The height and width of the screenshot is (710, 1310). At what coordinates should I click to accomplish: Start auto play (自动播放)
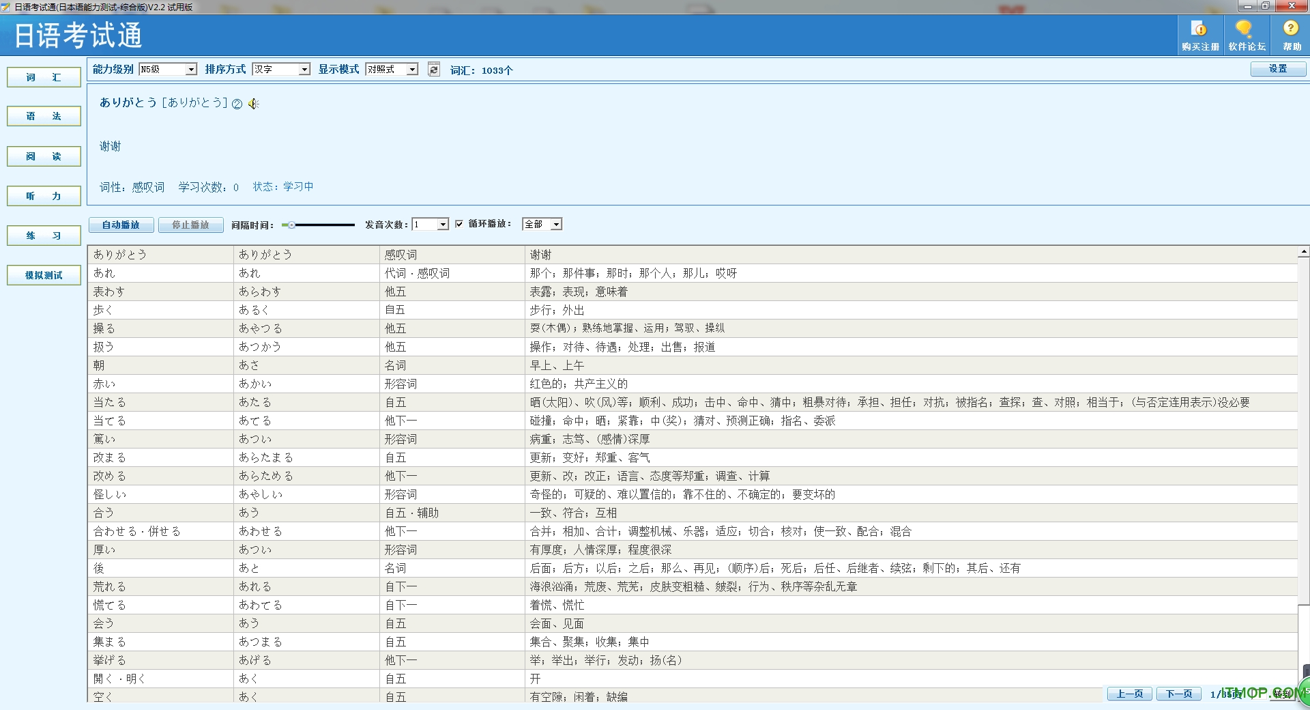[121, 225]
